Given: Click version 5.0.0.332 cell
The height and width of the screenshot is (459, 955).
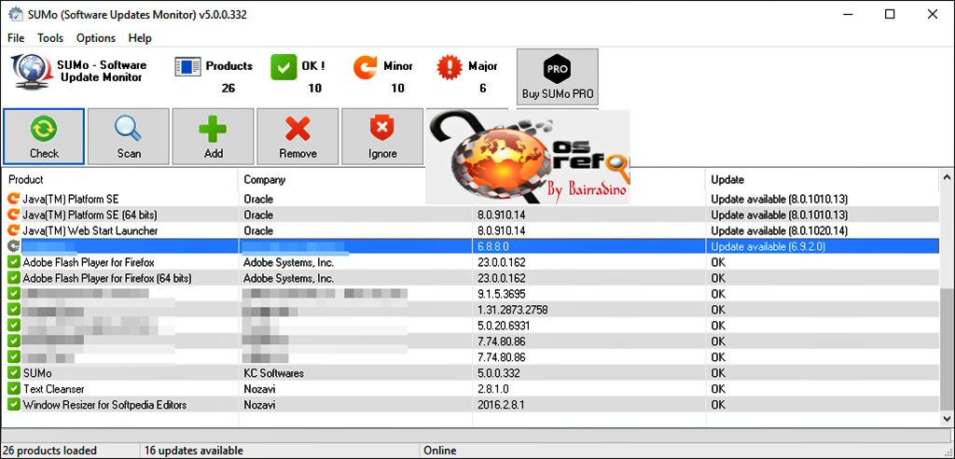Looking at the screenshot, I should (498, 372).
